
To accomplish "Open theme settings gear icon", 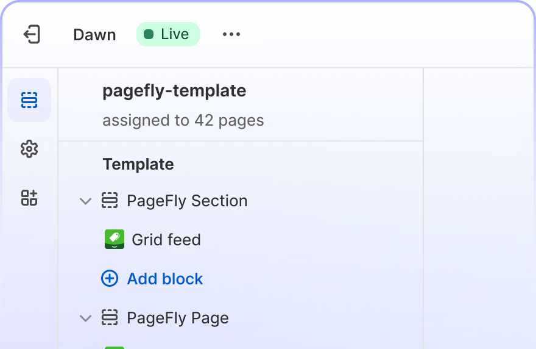I will pos(29,149).
